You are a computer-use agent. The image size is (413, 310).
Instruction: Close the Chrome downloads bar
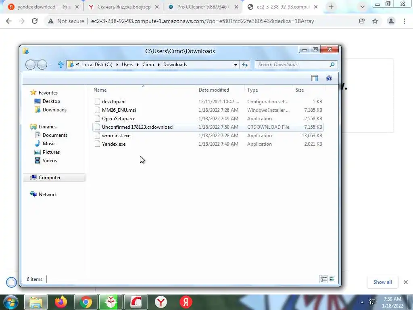pos(406,282)
